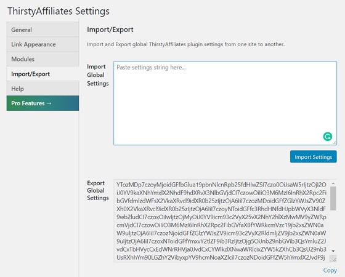Click the ThirstyAffiliates Settings page title

[x=59, y=11]
